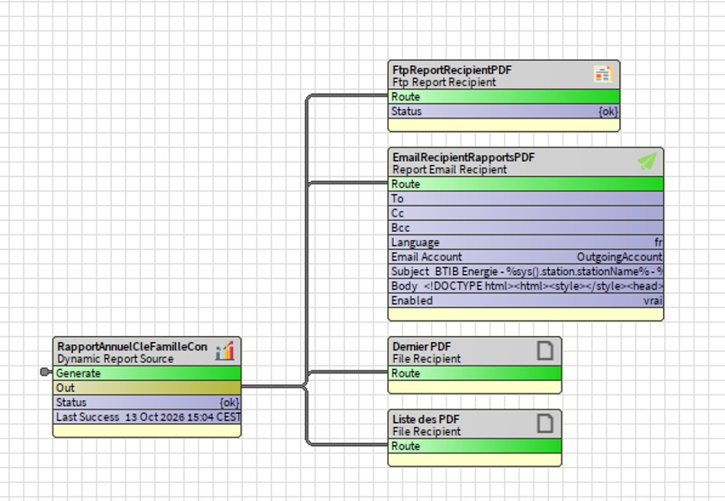This screenshot has width=725, height=501.
Task: Click the Cc slot row
Action: (526, 213)
